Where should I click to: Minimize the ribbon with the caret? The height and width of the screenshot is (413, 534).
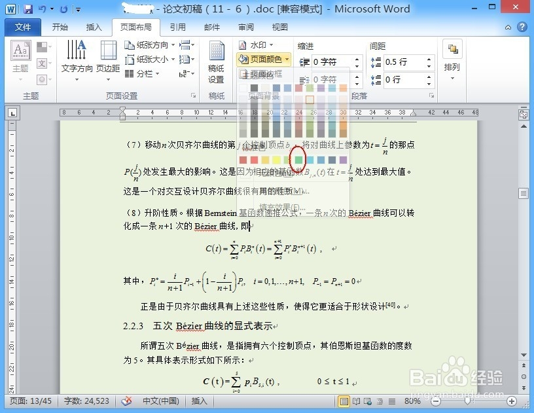(508, 27)
